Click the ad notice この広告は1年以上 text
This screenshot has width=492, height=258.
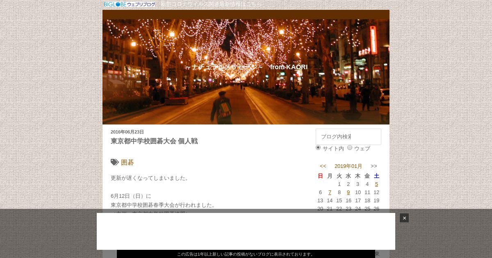click(x=246, y=254)
